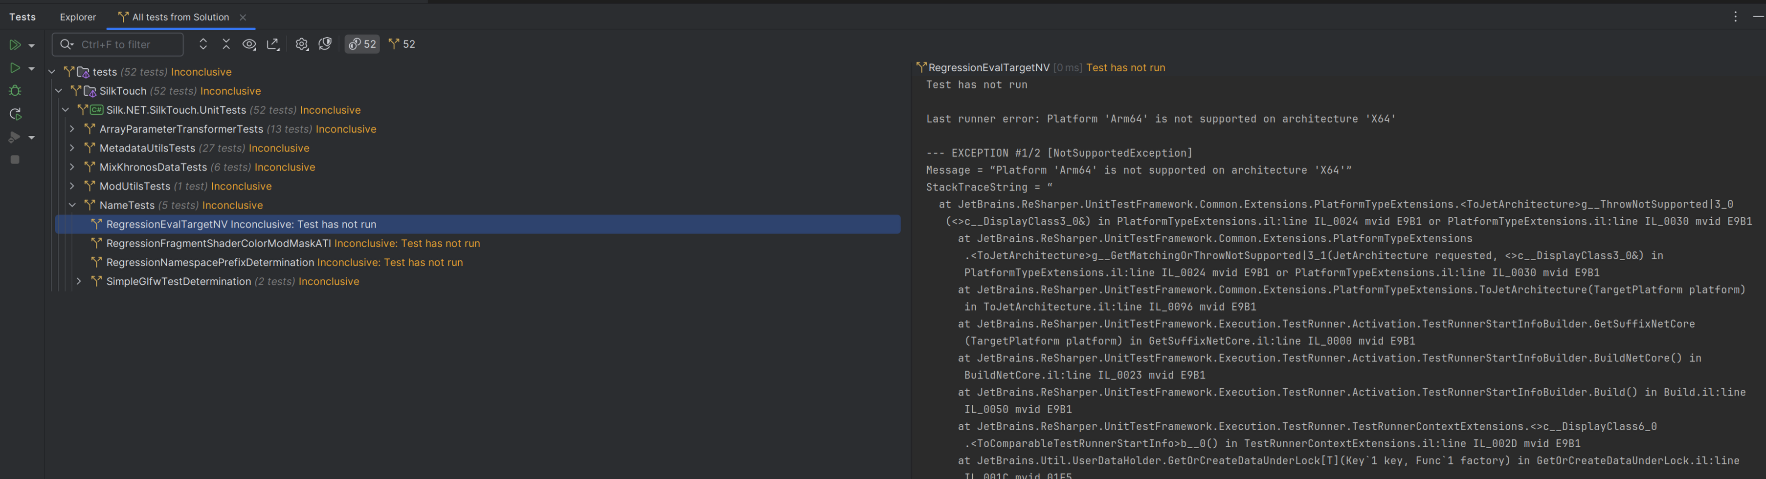Click the gray stop execution square
1766x479 pixels.
click(15, 160)
